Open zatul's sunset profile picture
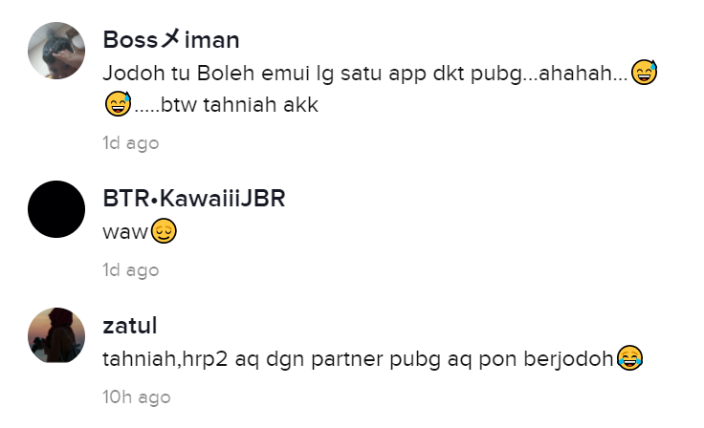Screen dimensions: 704x428 click(56, 335)
